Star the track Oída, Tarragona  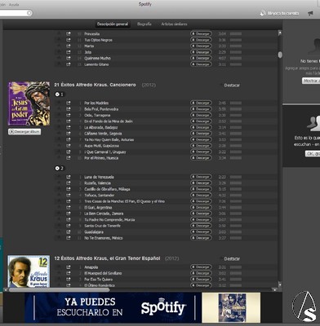pos(59,115)
